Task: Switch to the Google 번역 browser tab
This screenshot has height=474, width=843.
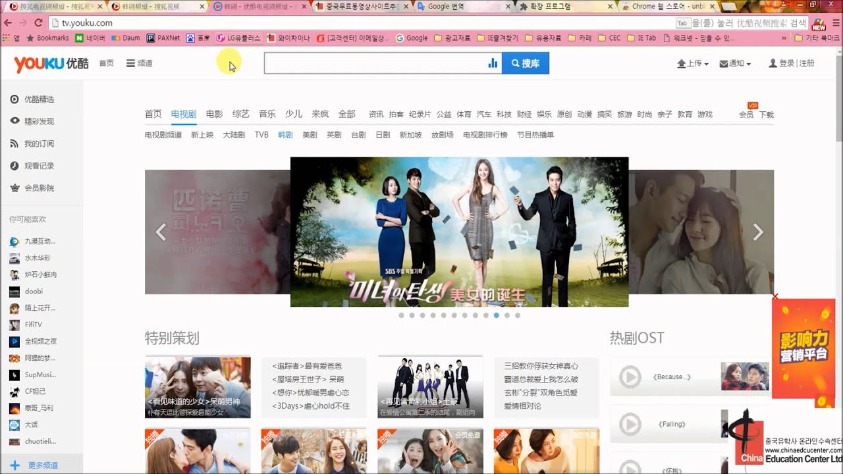Action: click(x=461, y=7)
